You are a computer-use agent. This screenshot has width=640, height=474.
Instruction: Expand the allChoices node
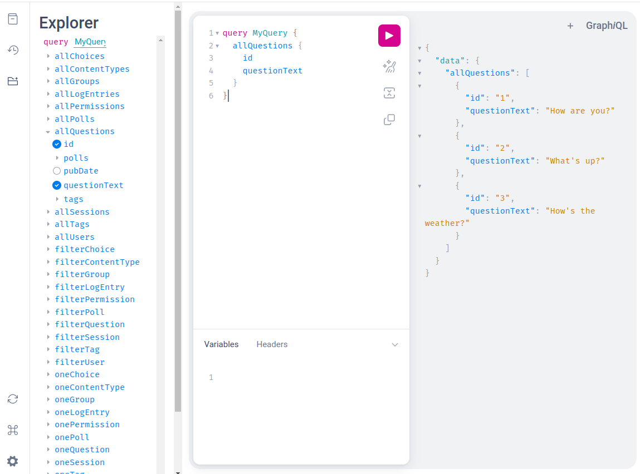coord(48,56)
